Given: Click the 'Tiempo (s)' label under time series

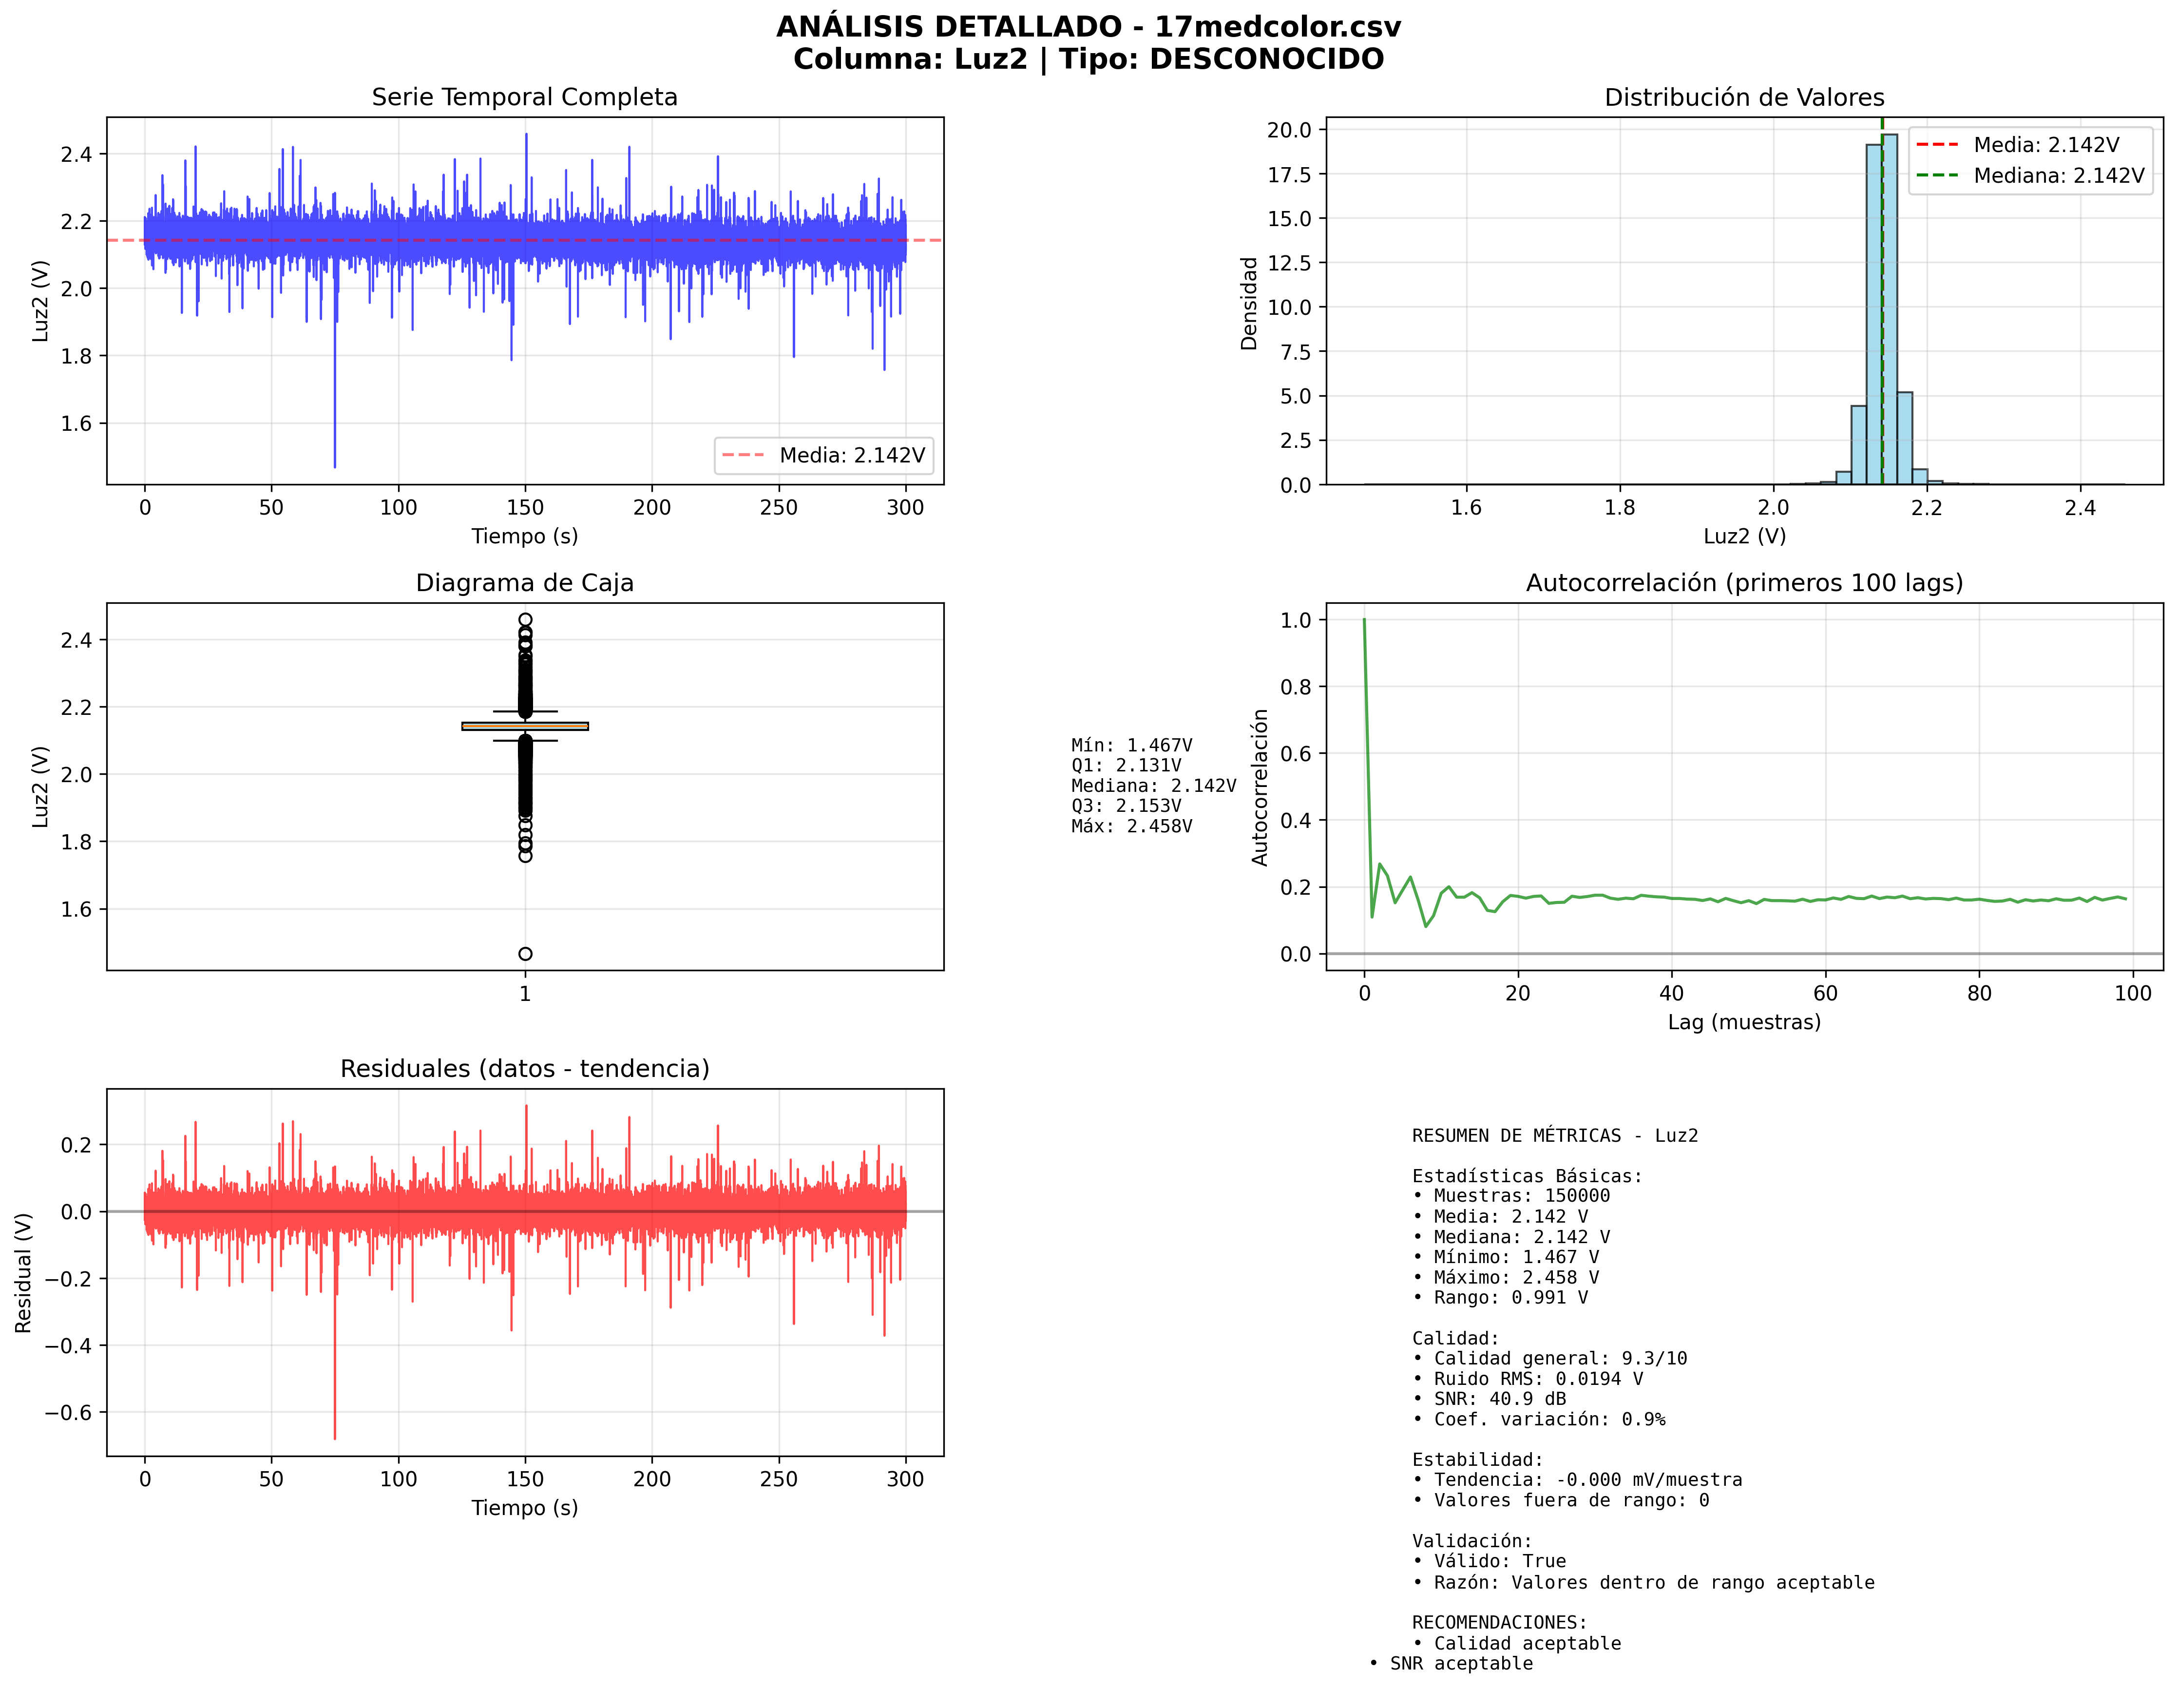Looking at the screenshot, I should point(524,536).
